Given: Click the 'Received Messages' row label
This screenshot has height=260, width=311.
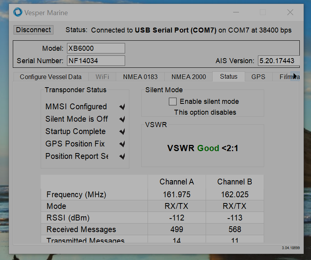Looking at the screenshot, I should click(x=81, y=229).
